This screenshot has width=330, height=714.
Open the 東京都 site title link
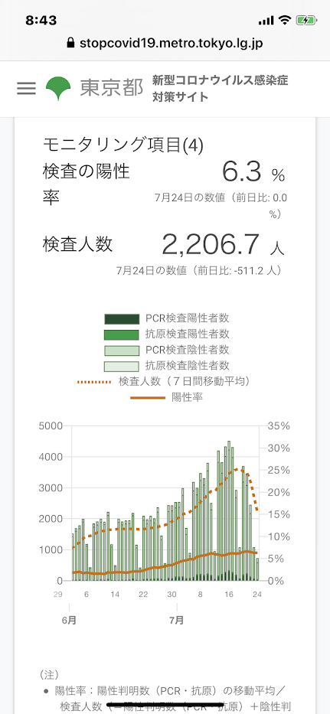112,88
